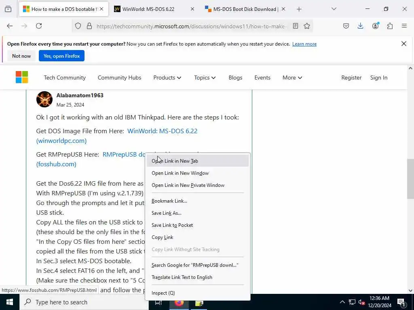Select Save Link As... entry
Screen dimensions: 414x310
coord(197,213)
